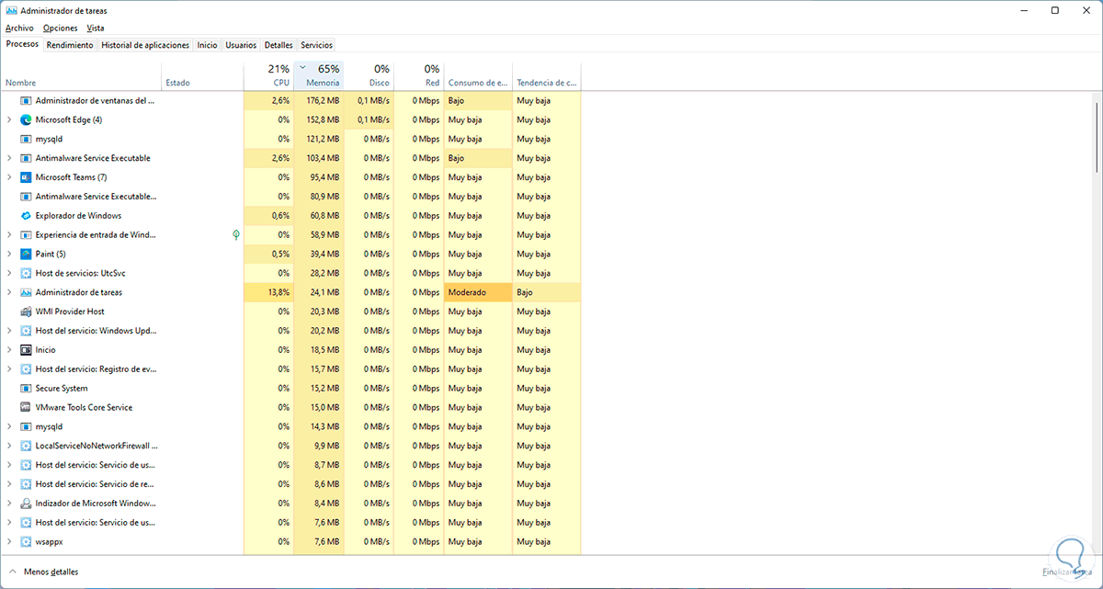The height and width of the screenshot is (589, 1103).
Task: Click the Microsoft Teams process icon
Action: 26,177
